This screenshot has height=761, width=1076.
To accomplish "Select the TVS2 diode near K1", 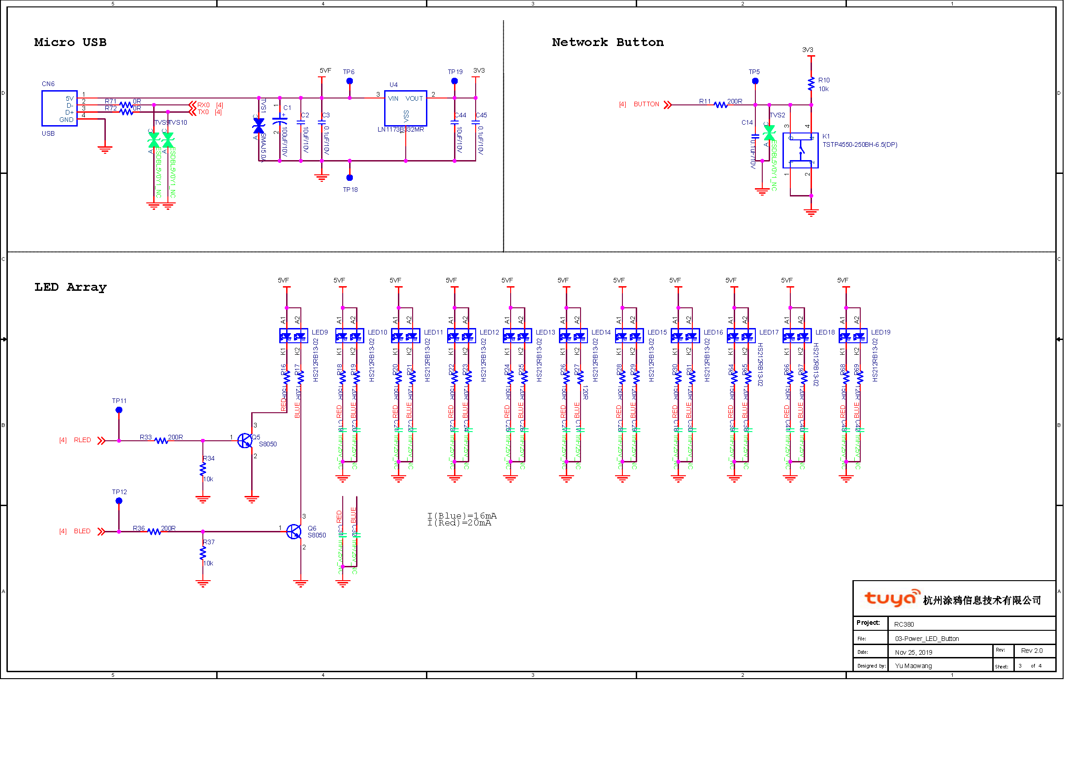I will coord(769,133).
